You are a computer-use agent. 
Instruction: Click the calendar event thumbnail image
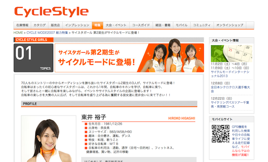(x=232, y=54)
